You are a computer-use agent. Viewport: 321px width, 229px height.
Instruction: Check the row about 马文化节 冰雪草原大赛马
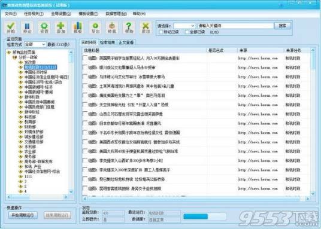pos(85,77)
